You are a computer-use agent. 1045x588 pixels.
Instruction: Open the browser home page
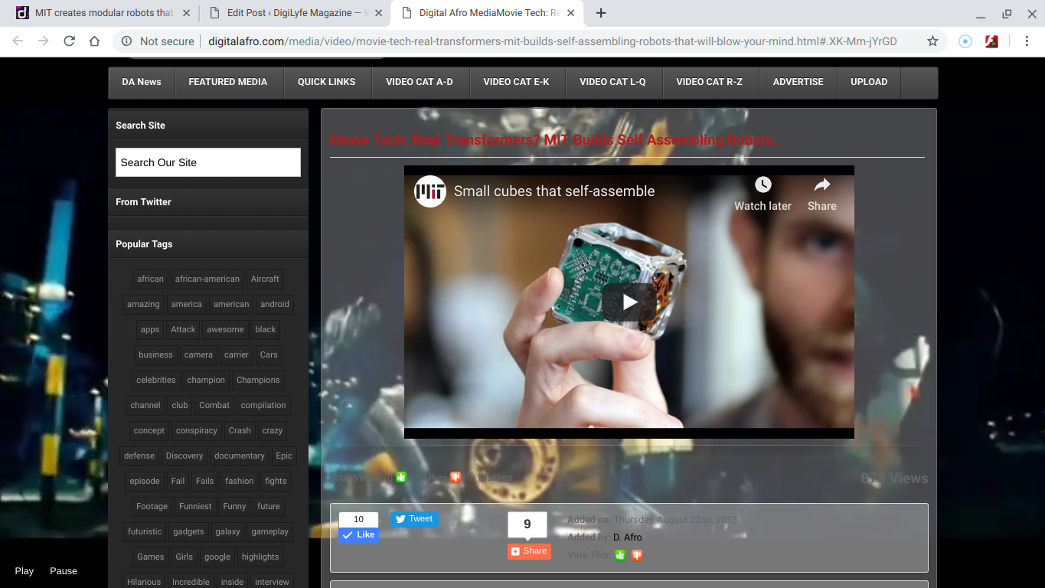tap(94, 41)
